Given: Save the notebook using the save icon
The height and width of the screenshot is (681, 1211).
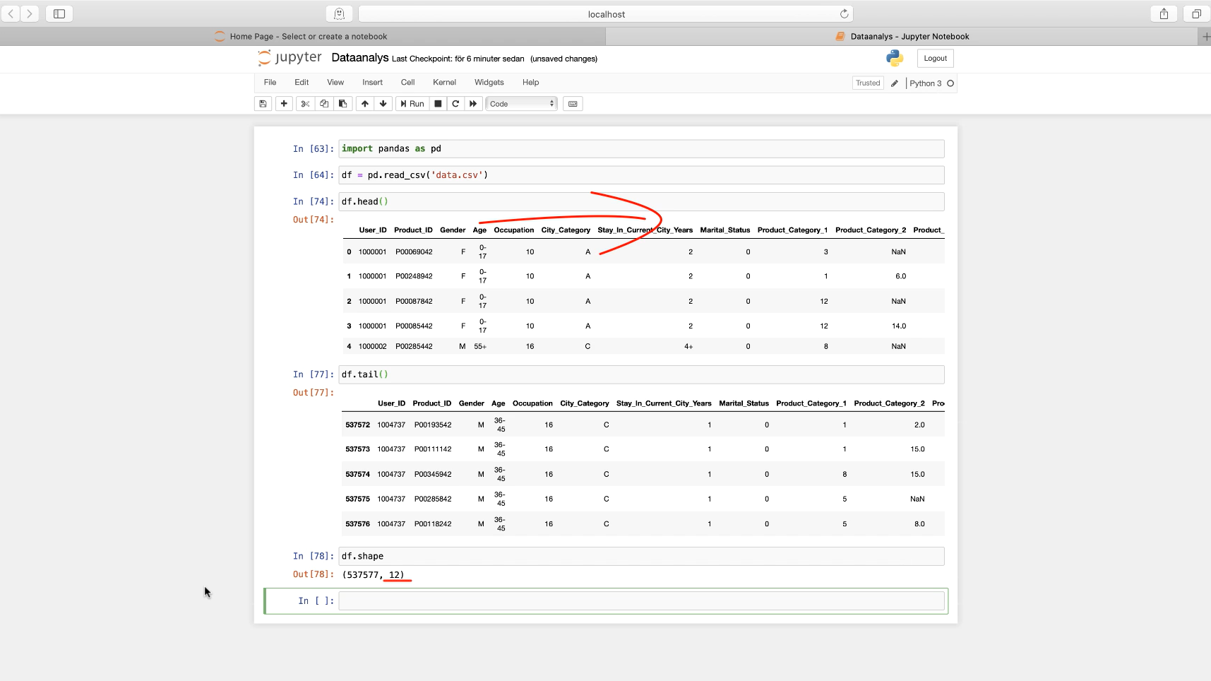Looking at the screenshot, I should (263, 103).
